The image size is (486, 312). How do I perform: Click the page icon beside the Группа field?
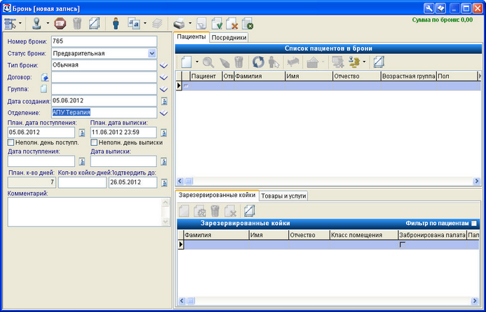(44, 89)
